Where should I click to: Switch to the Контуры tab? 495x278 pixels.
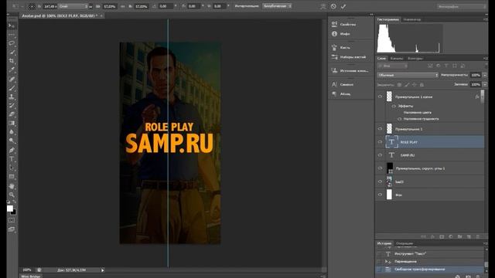tap(415, 59)
